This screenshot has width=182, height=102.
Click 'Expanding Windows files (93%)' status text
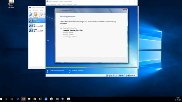tap(73, 30)
